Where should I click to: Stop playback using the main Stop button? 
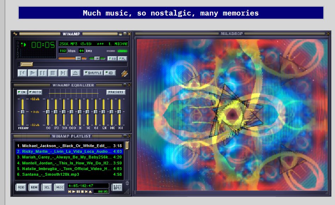(x=53, y=73)
